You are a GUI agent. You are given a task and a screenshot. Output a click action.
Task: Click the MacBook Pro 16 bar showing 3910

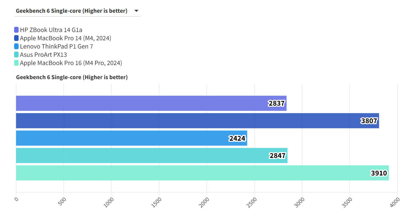click(172, 173)
